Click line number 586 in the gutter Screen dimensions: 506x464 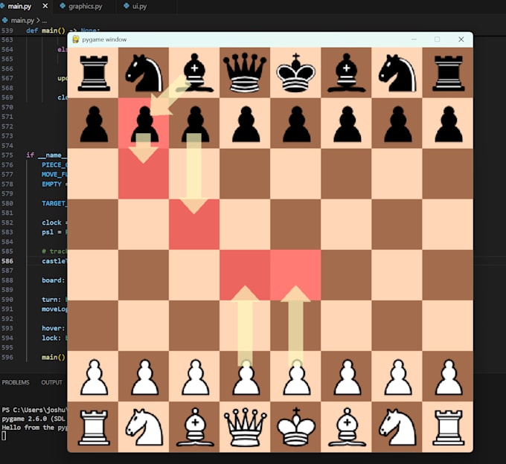[7, 261]
